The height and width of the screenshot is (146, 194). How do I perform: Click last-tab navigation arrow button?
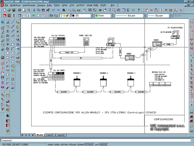click(33, 135)
